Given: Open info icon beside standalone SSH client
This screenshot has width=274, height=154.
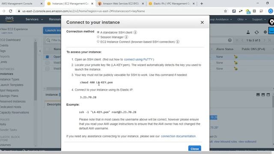Looking at the screenshot, I should 135,33.
